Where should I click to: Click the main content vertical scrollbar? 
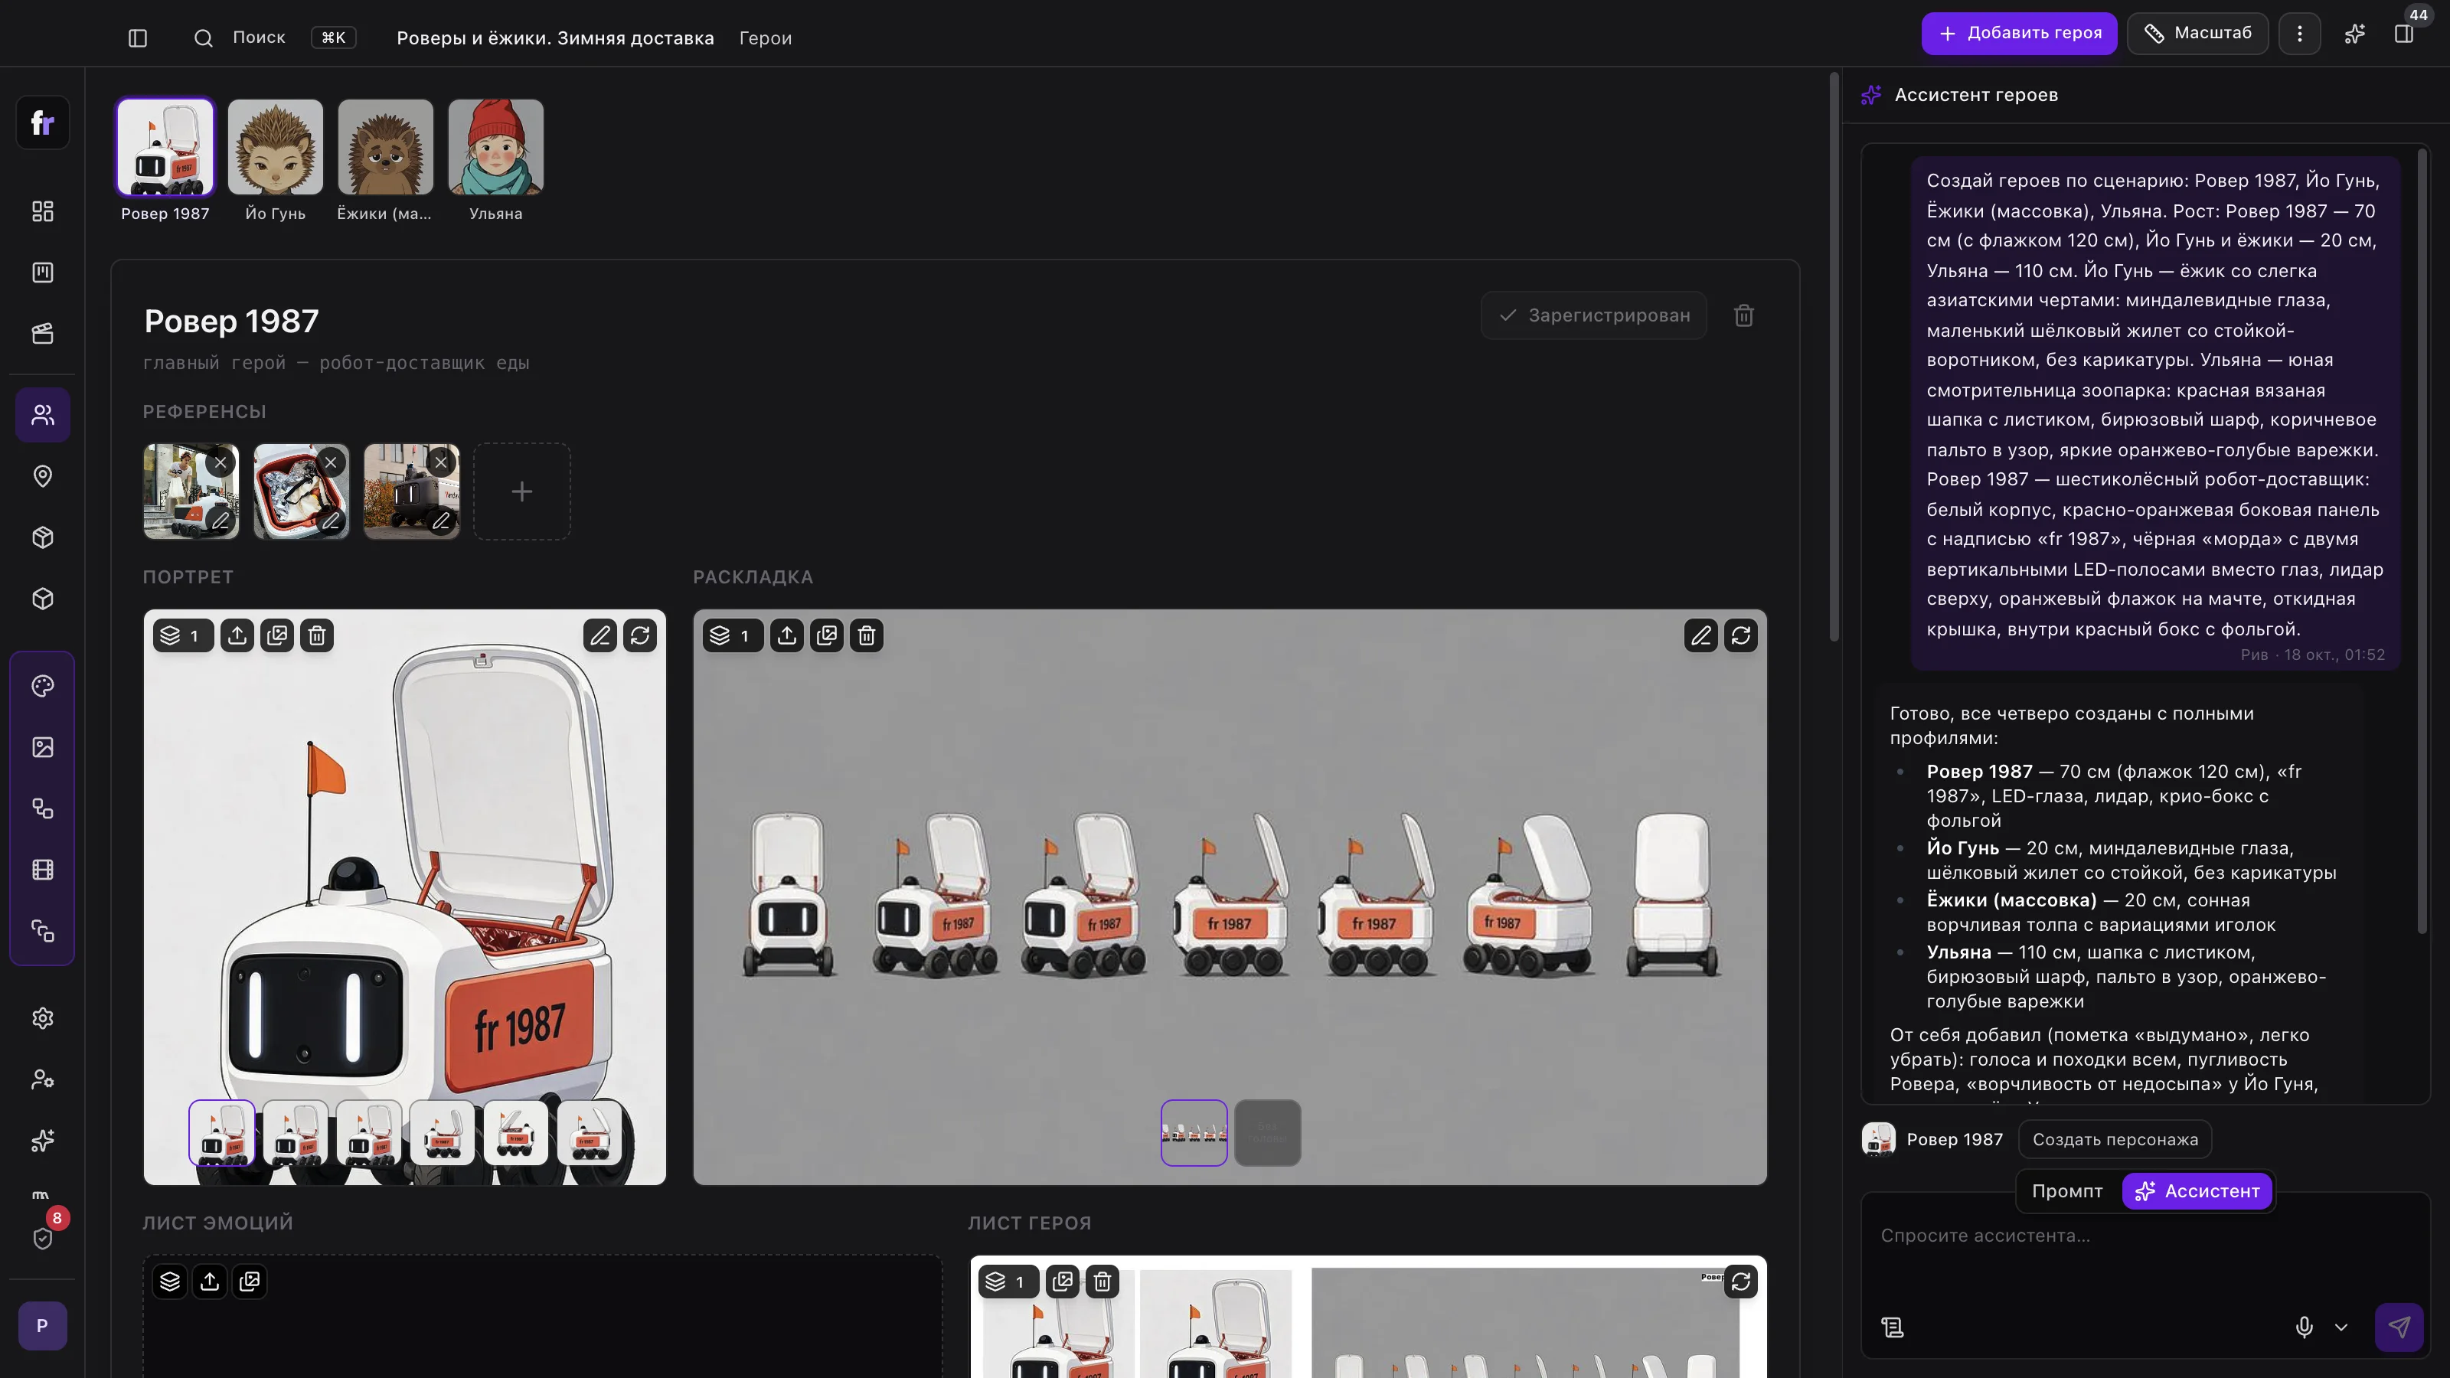point(1834,357)
